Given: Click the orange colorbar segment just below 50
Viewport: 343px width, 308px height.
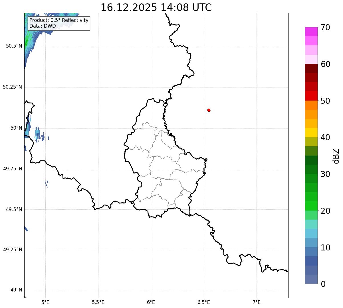Looking at the screenshot, I should (x=311, y=105).
